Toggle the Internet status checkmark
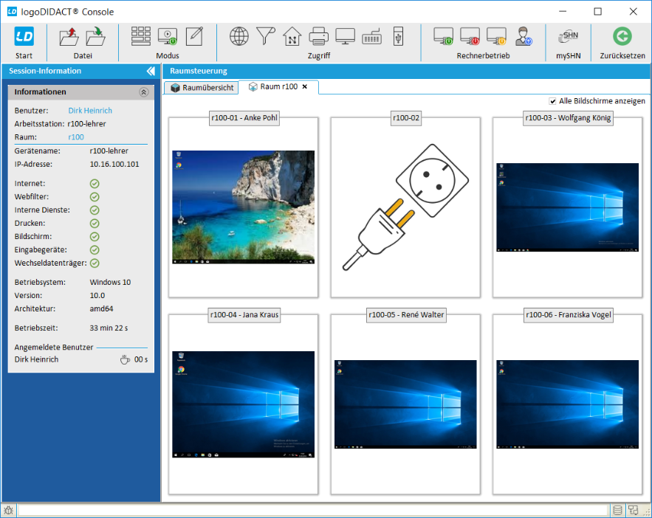 (x=95, y=184)
